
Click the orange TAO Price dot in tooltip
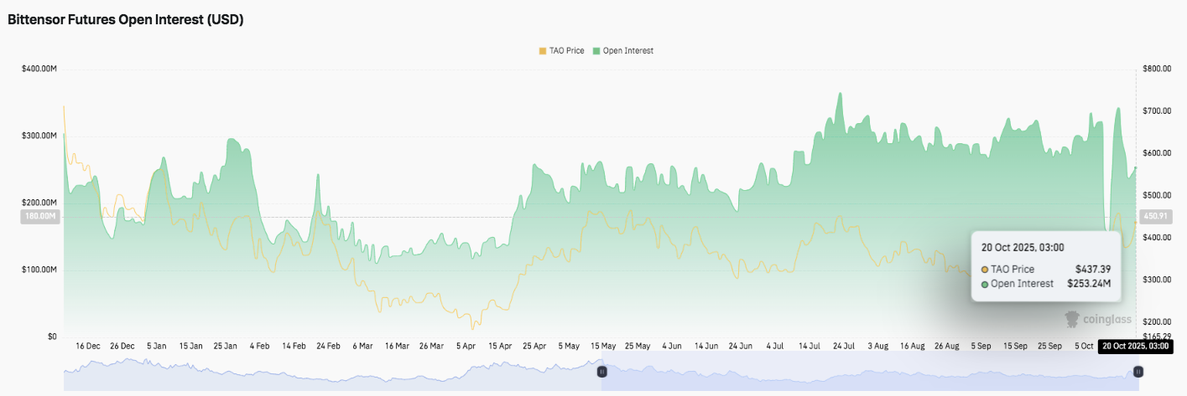[984, 270]
